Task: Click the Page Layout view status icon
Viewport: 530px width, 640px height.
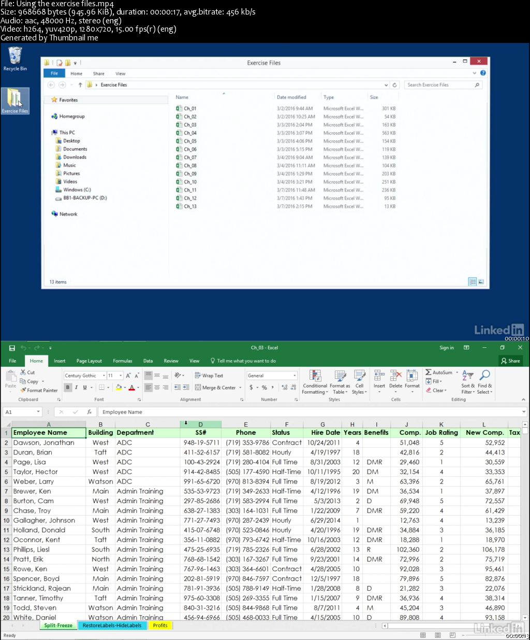Action: pyautogui.click(x=437, y=635)
